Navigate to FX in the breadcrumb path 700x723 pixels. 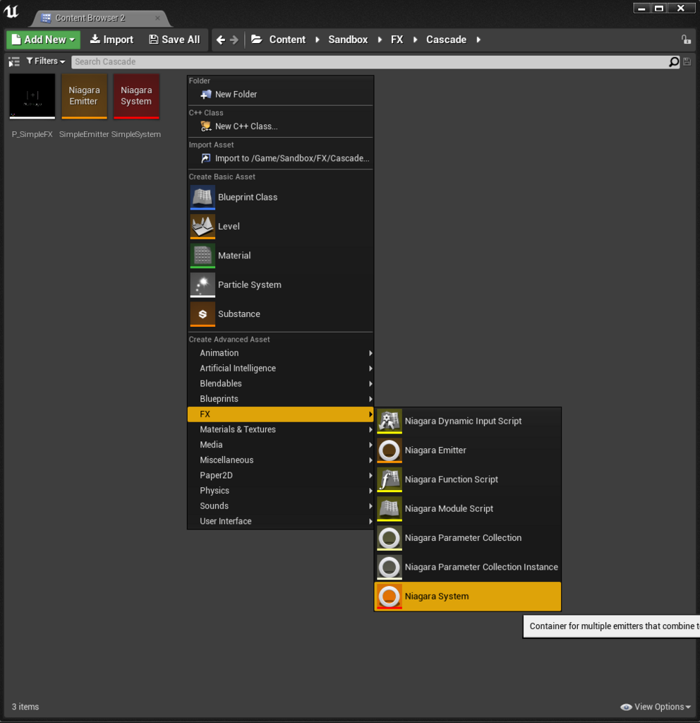(x=397, y=40)
